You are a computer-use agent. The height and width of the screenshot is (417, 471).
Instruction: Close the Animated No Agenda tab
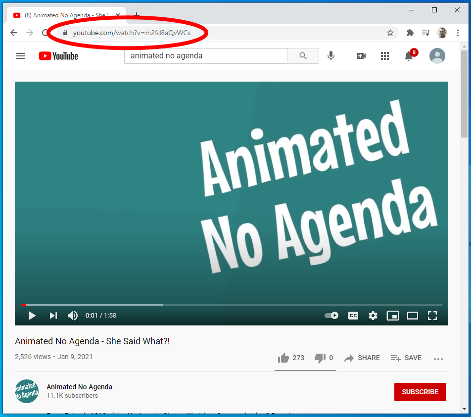pyautogui.click(x=118, y=15)
